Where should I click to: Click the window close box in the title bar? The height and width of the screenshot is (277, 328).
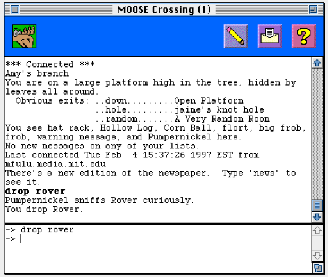pos(15,10)
